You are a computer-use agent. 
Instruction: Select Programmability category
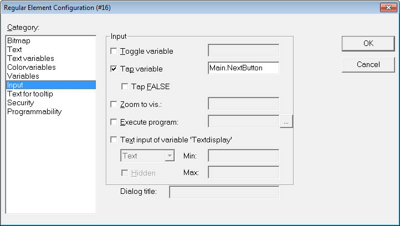(51, 111)
